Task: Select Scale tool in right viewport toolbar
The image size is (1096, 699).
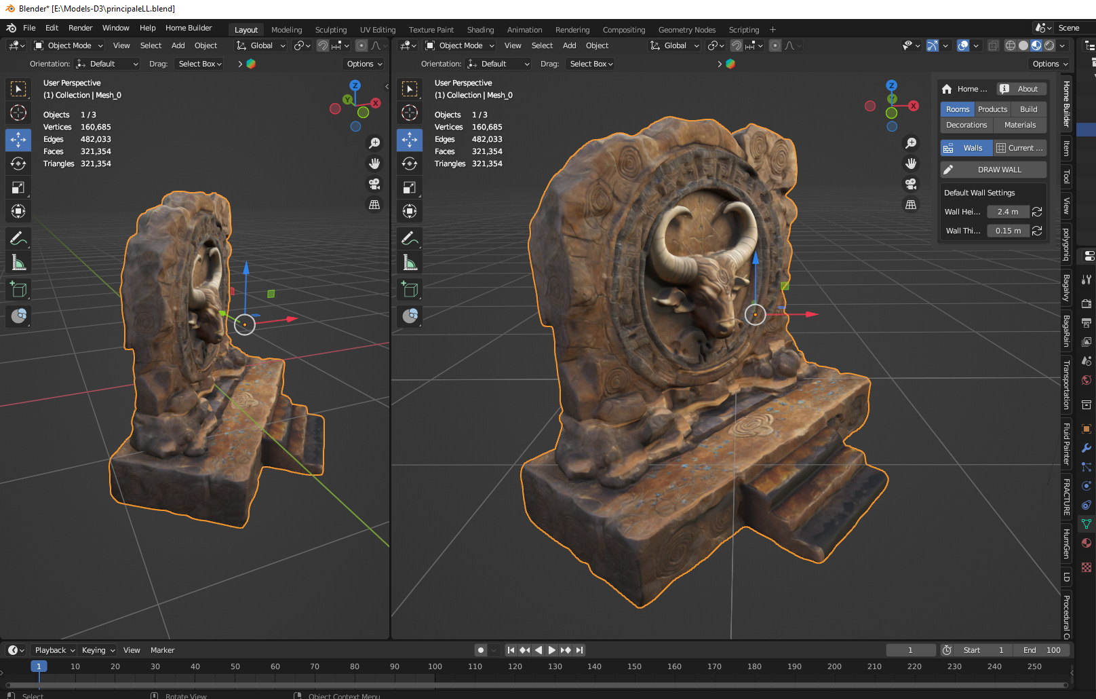Action: pos(410,187)
